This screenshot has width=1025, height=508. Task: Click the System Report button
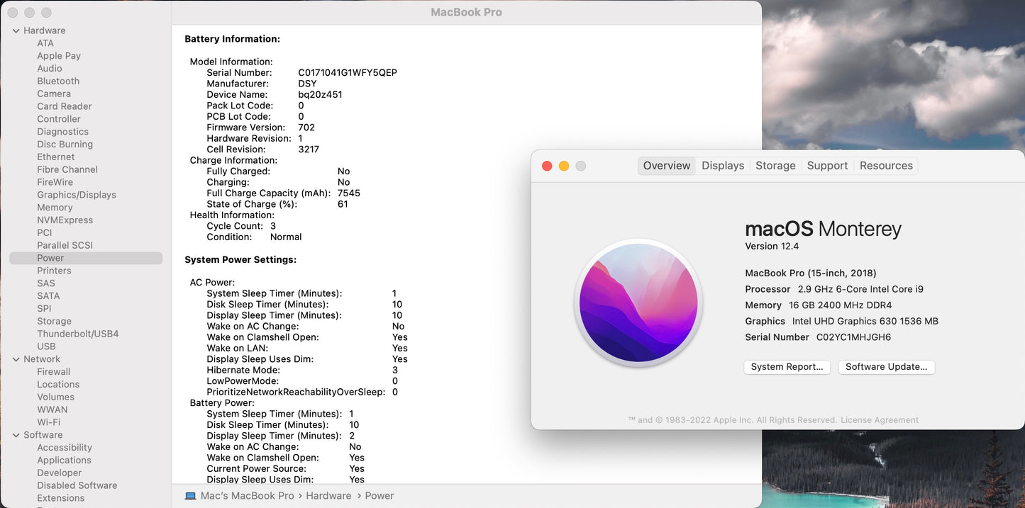point(787,367)
